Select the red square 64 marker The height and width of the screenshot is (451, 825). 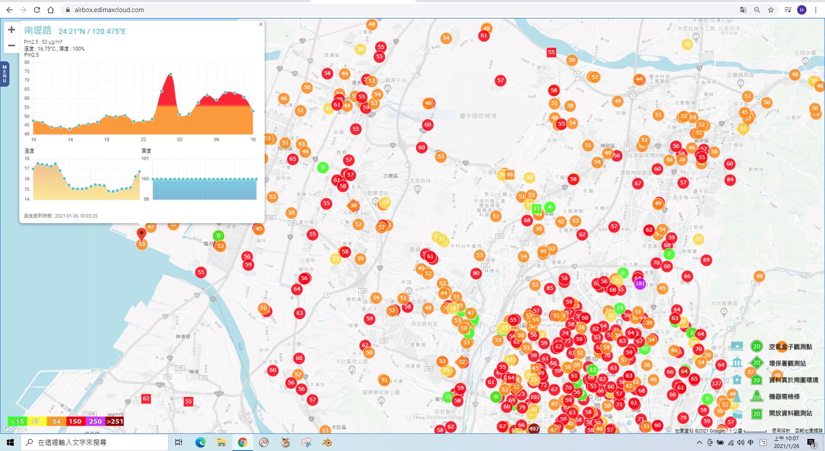click(x=511, y=378)
